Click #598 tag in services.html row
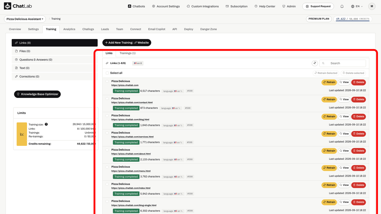This screenshot has height=214, width=381. [x=190, y=142]
